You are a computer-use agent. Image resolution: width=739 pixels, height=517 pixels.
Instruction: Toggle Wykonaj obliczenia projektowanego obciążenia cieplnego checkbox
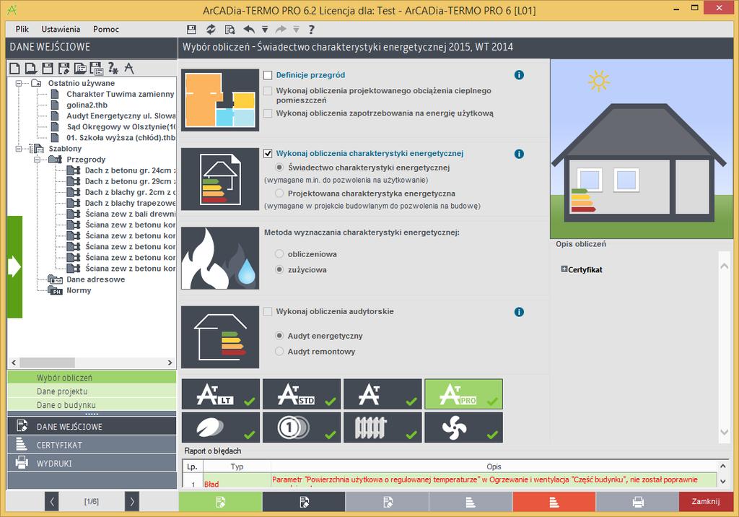click(268, 90)
